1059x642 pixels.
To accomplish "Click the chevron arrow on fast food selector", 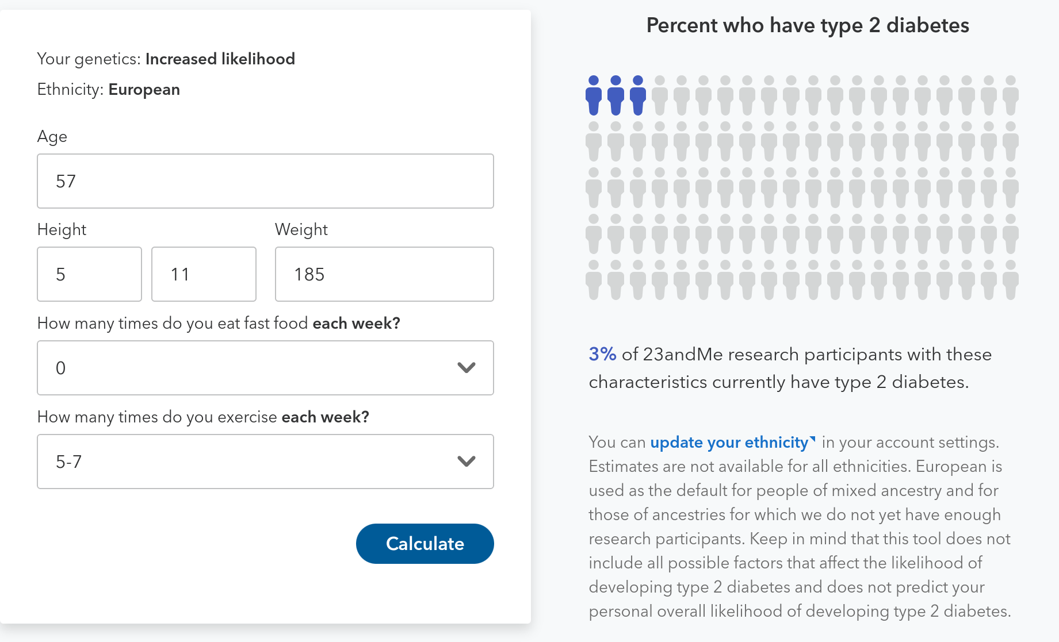I will coord(466,368).
